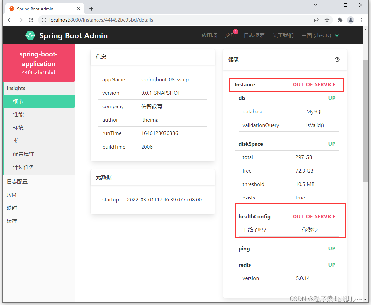Open 性能 in the sidebar
The height and width of the screenshot is (305, 371).
point(39,115)
